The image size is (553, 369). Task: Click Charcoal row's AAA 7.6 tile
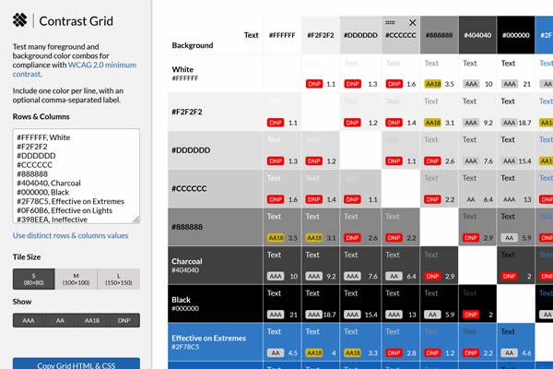click(360, 266)
